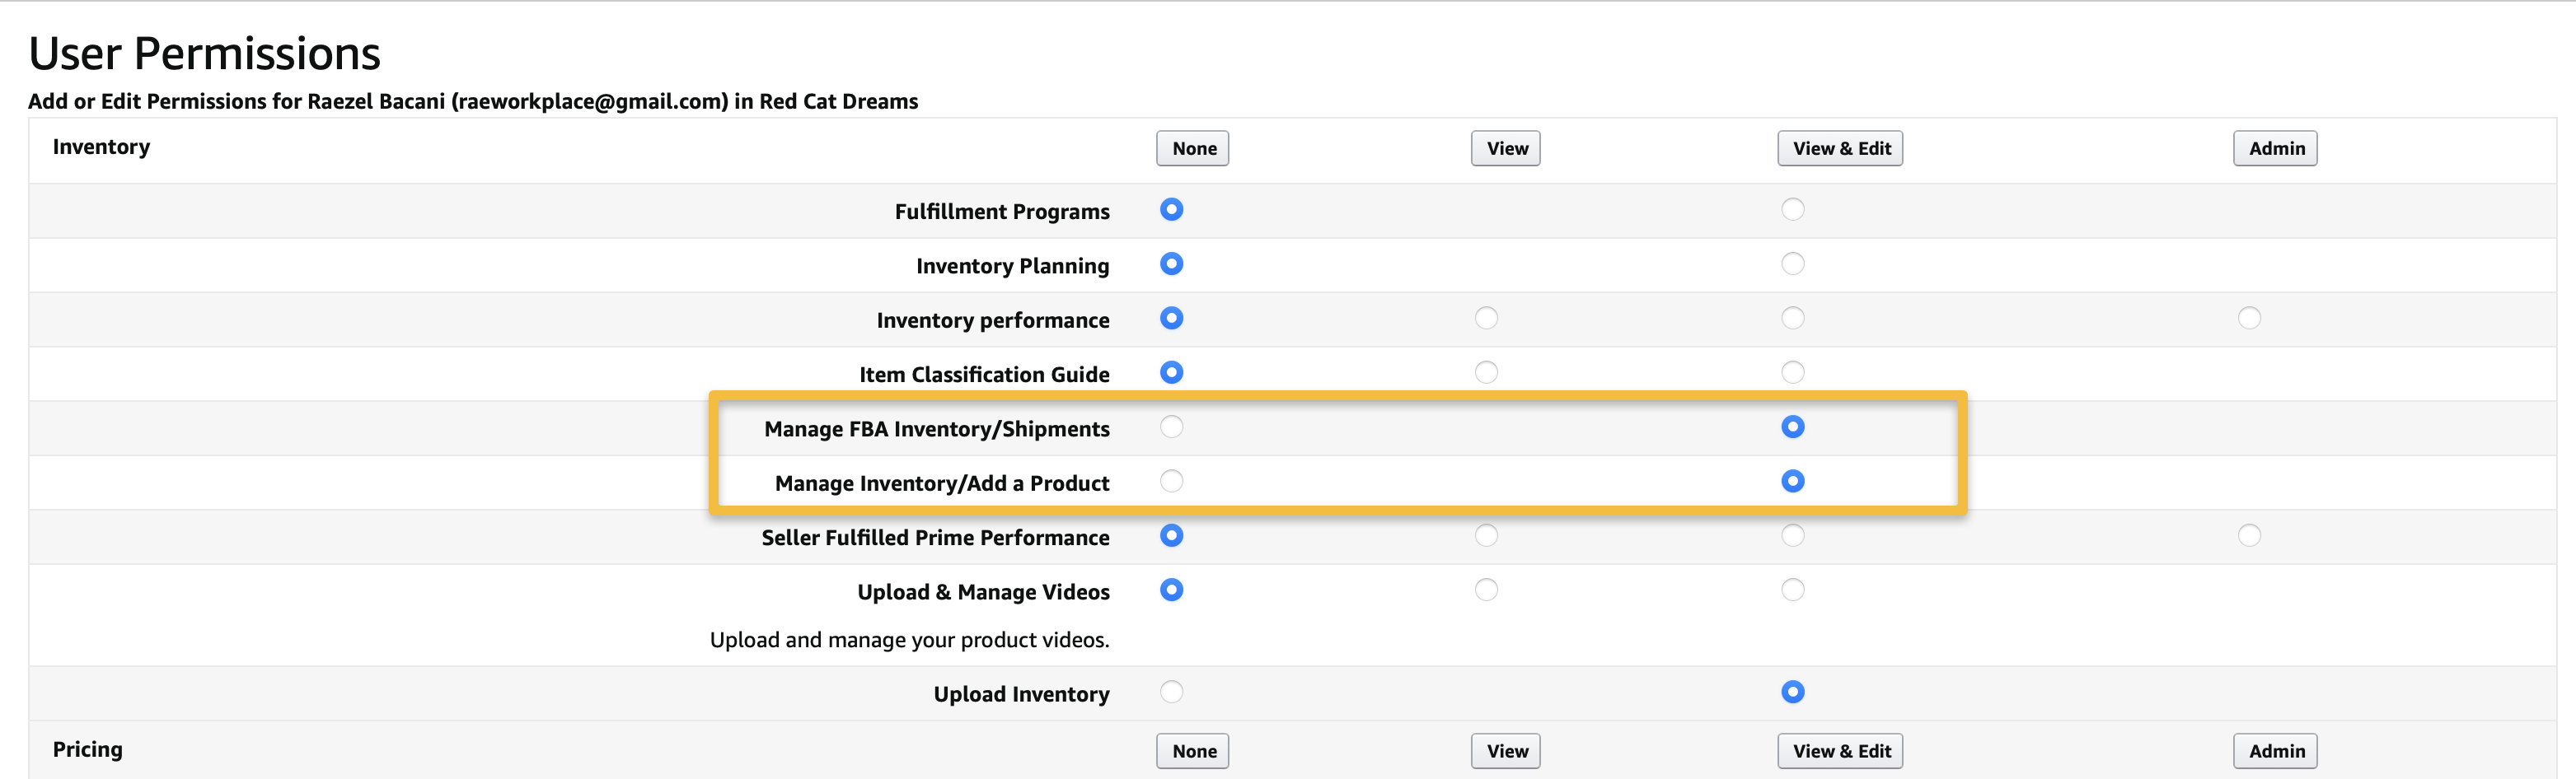2576x779 pixels.
Task: Click the Pricing View button
Action: (1506, 751)
